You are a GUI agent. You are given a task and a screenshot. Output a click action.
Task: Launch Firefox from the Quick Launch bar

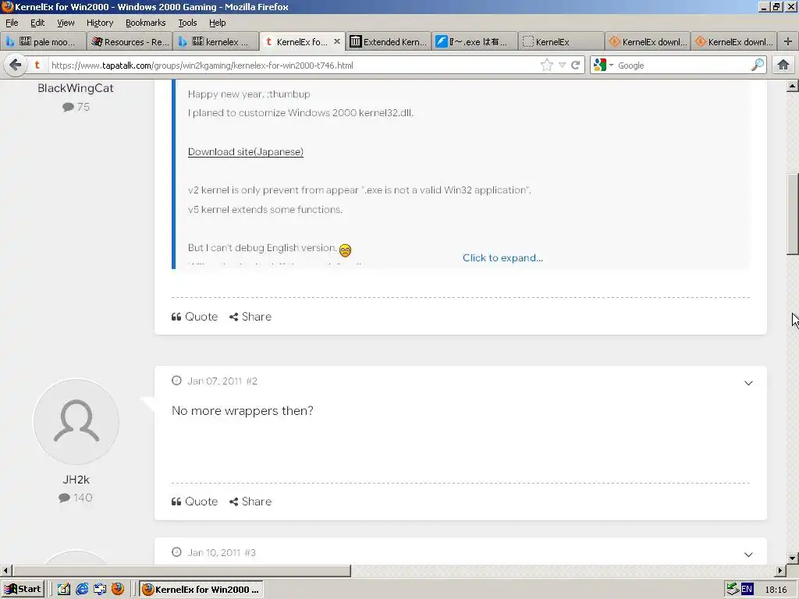(118, 589)
